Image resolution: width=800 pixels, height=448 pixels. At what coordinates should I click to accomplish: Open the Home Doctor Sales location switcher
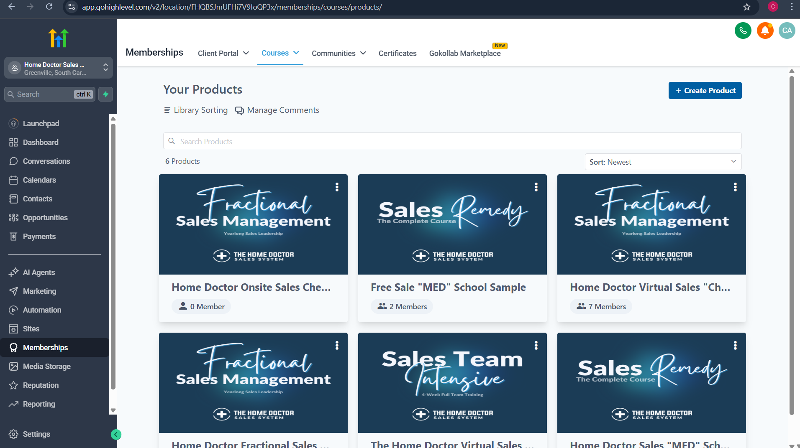coord(59,68)
